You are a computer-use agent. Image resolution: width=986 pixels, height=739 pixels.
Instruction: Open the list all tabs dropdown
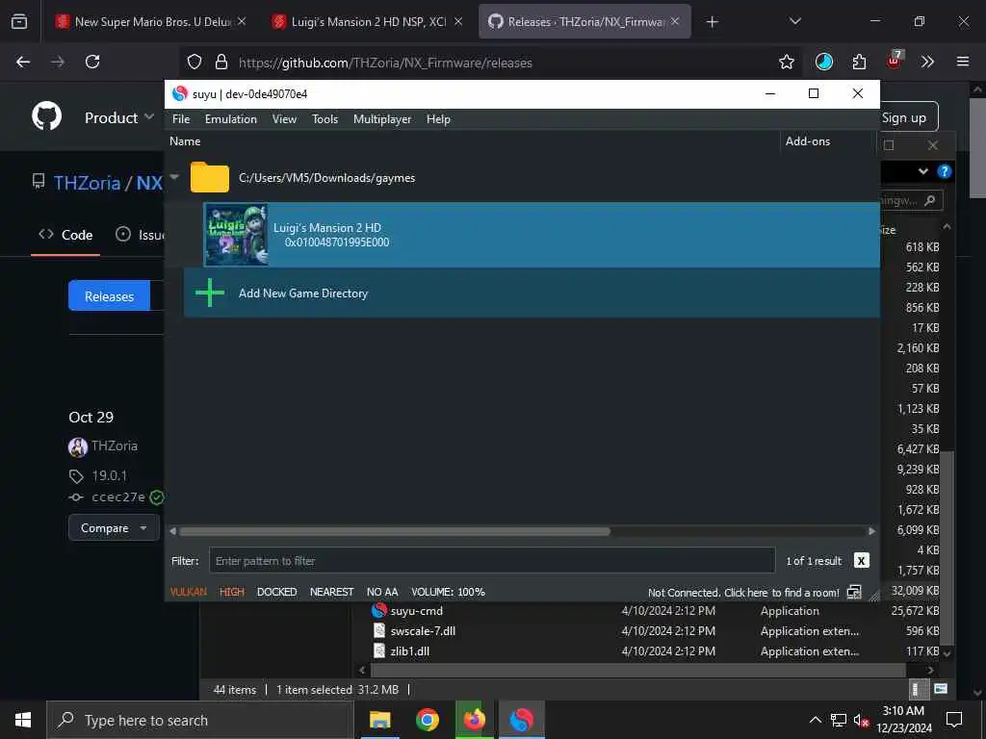coord(794,21)
